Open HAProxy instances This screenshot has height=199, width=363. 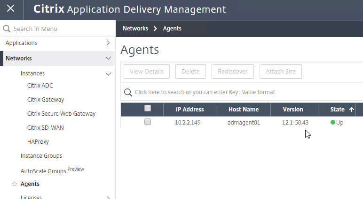(x=38, y=142)
